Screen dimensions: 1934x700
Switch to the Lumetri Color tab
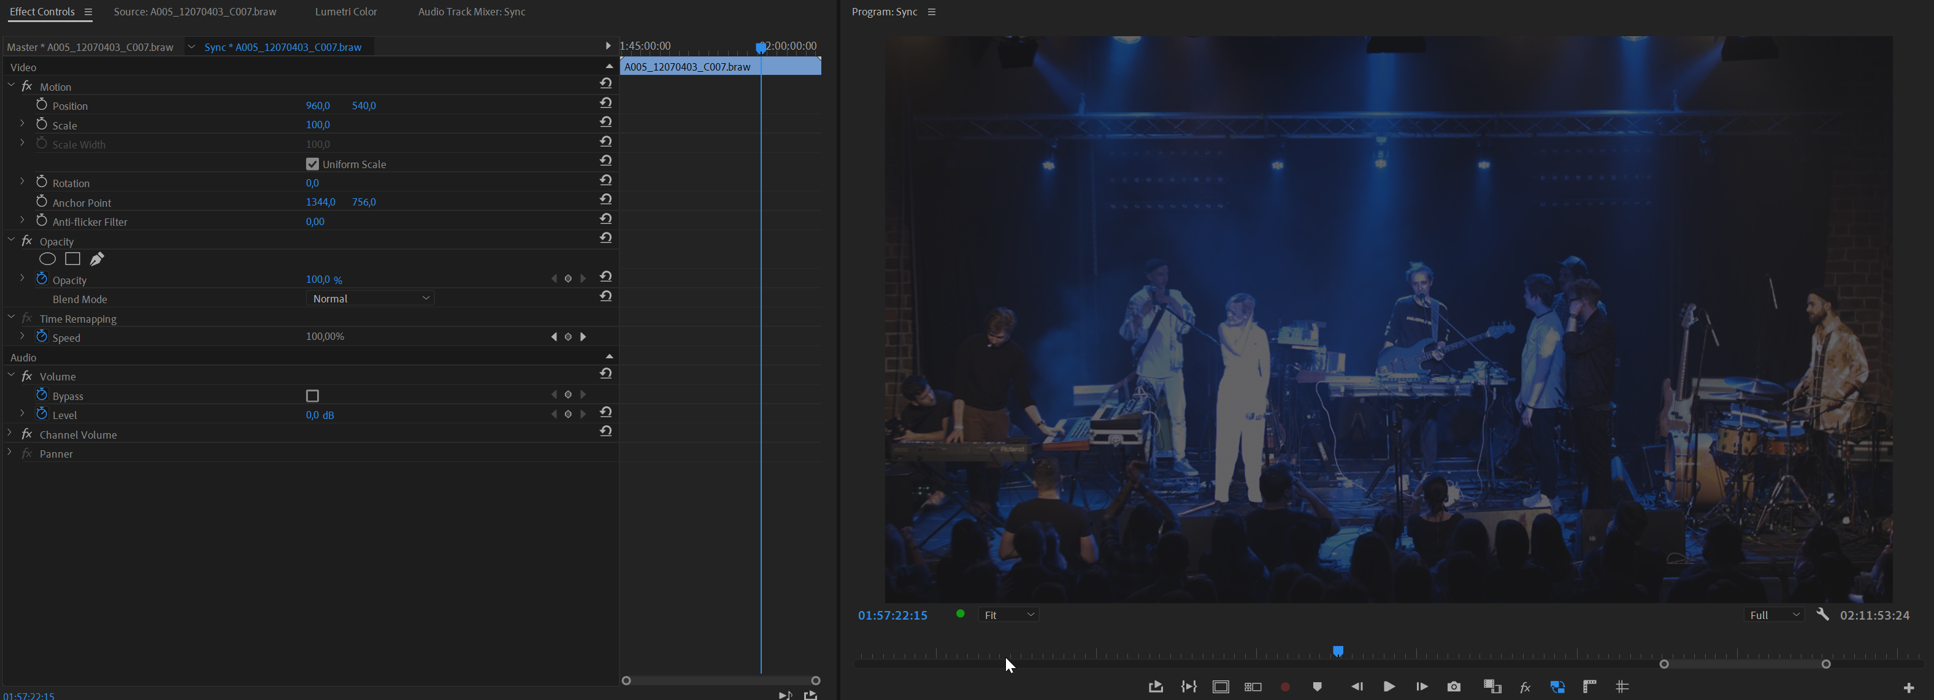tap(345, 12)
